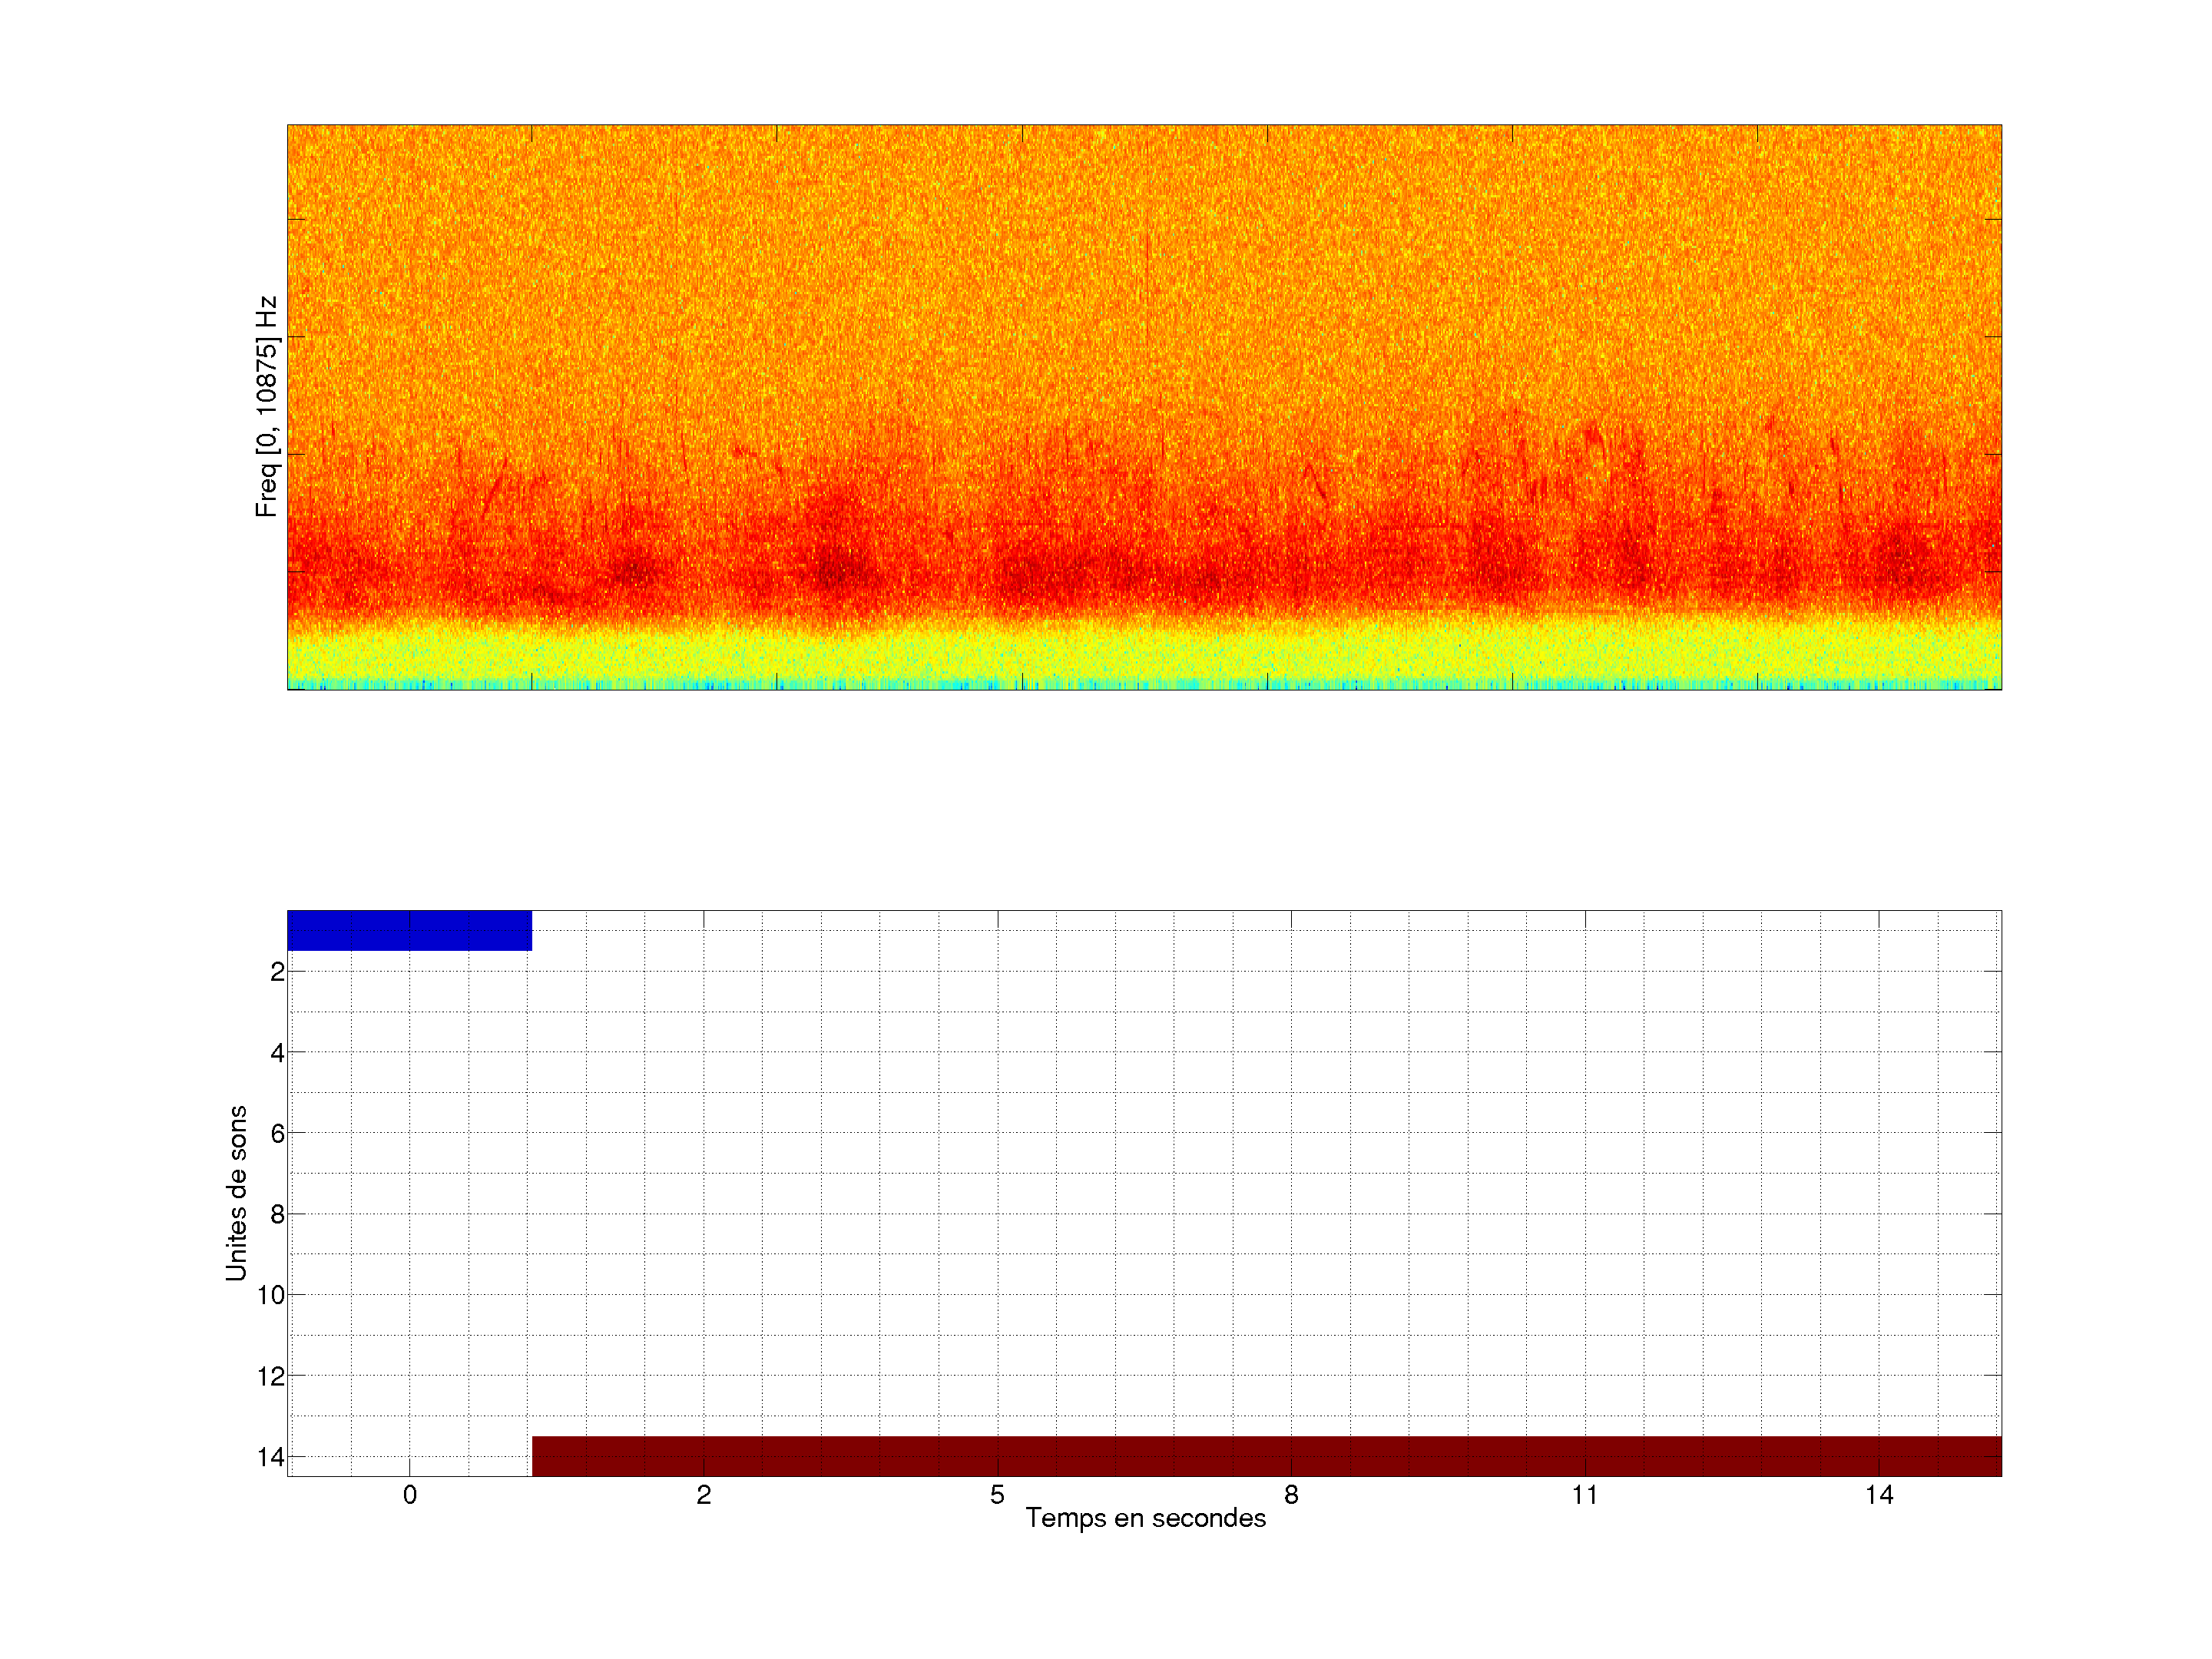
Task: Click the time-axis tick label 11
Action: click(1585, 1495)
